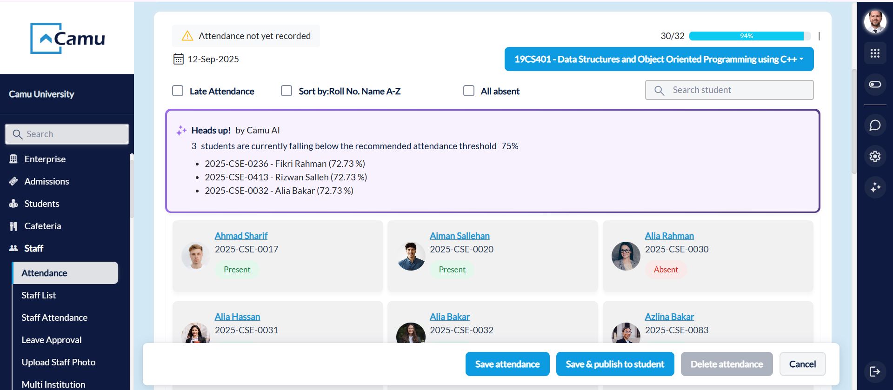Click Save attendance button
The width and height of the screenshot is (893, 390).
pos(507,364)
